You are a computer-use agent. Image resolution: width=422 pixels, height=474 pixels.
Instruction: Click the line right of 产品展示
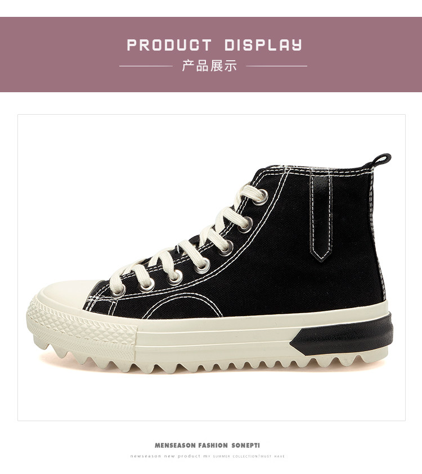(276, 66)
